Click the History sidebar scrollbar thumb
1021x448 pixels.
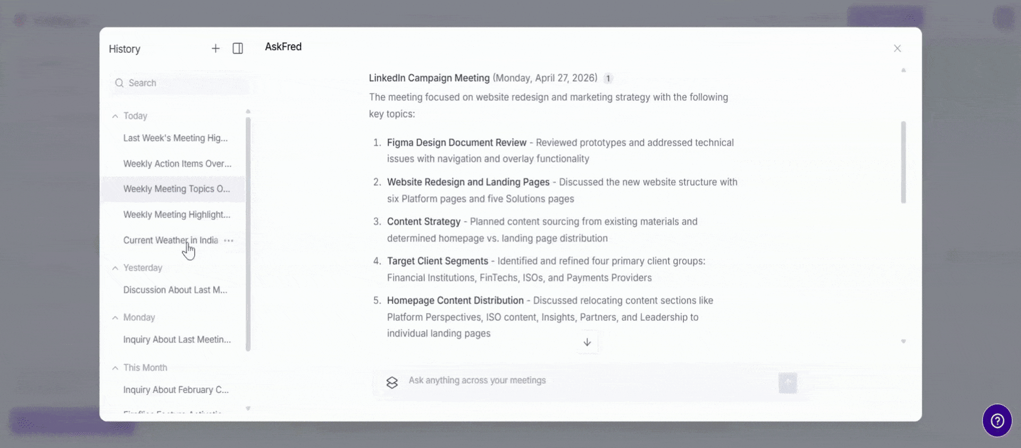248,234
